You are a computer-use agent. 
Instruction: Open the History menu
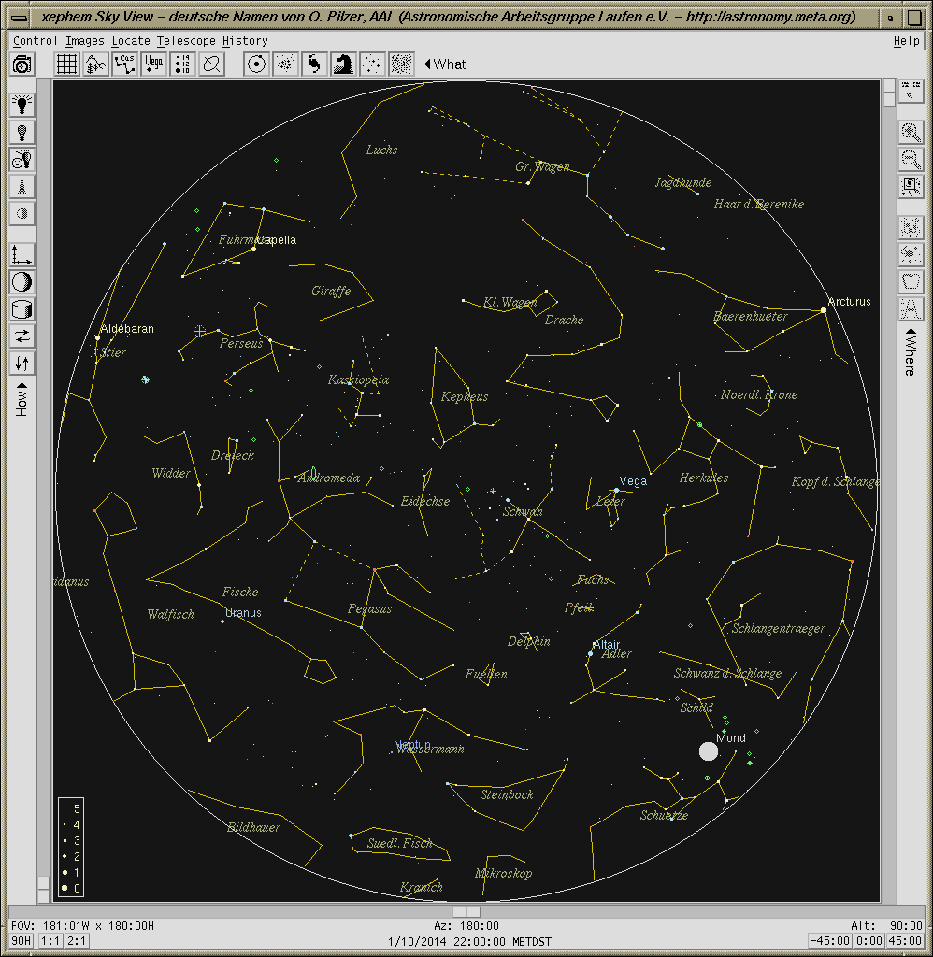point(245,41)
